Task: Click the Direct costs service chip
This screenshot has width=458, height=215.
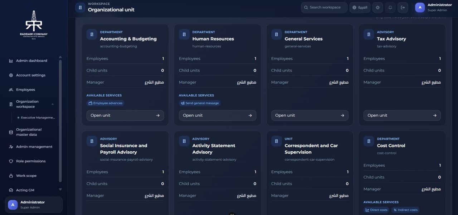Action: (376, 210)
